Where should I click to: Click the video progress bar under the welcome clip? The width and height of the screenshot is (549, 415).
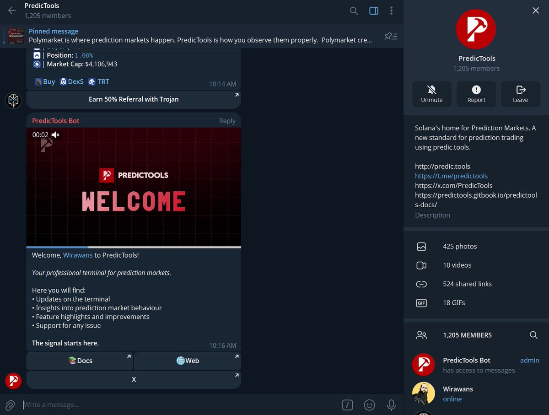pyautogui.click(x=134, y=246)
